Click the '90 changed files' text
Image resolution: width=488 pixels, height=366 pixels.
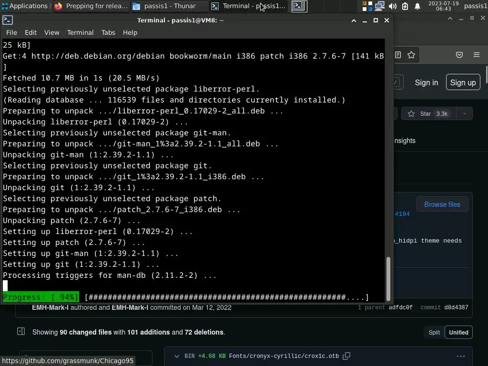point(85,332)
